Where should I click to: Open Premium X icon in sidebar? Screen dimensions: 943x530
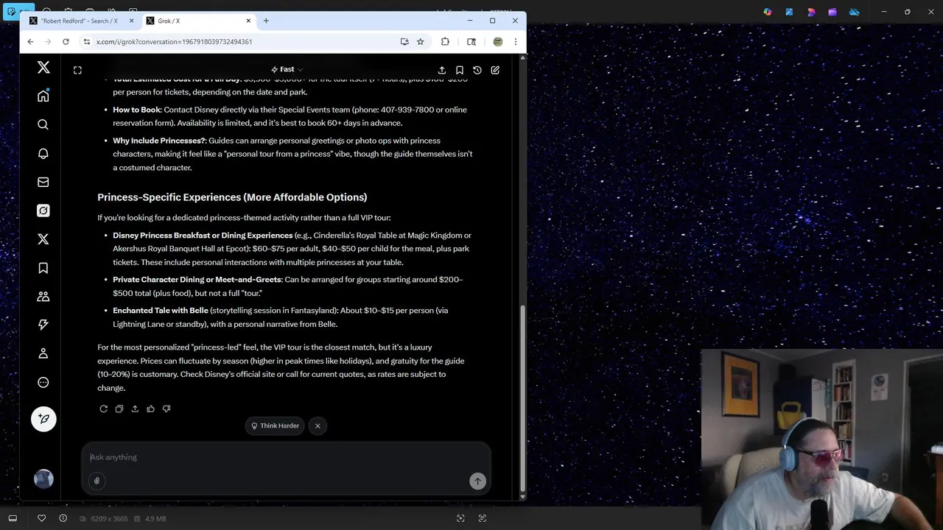(43, 239)
